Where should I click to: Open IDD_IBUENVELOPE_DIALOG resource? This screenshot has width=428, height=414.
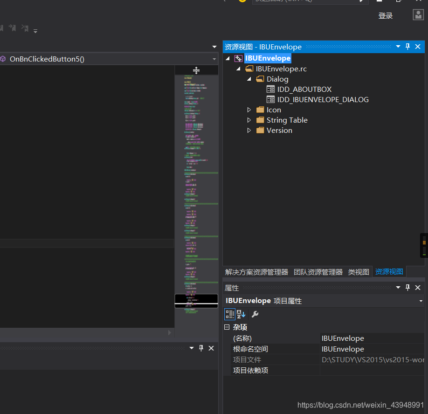323,100
